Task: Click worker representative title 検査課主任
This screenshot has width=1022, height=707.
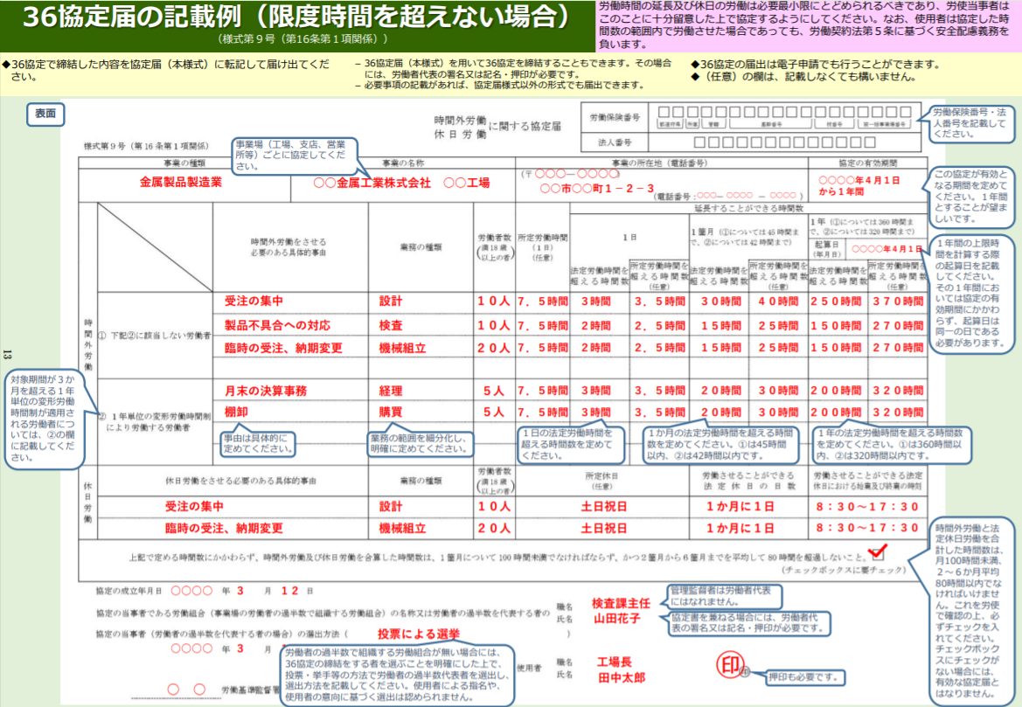Action: point(621,603)
